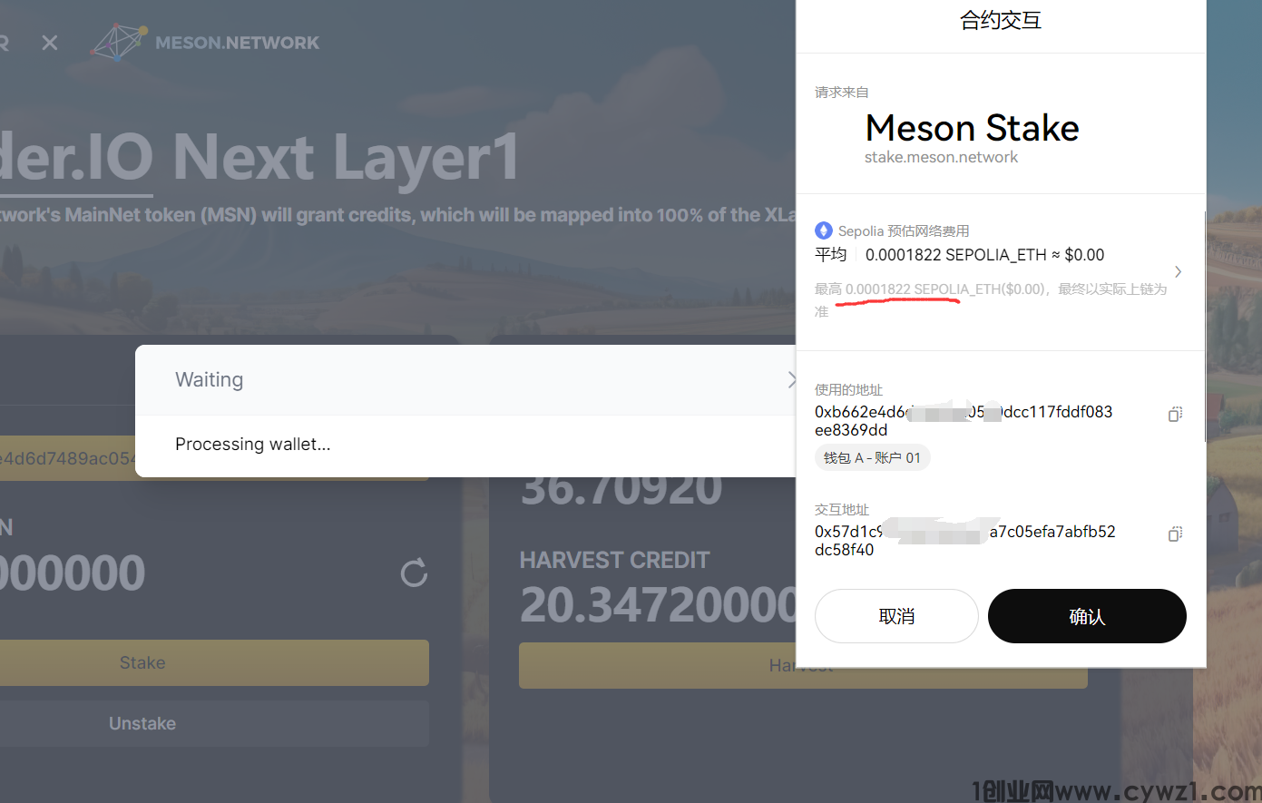Close the Waiting dialog

(x=791, y=380)
